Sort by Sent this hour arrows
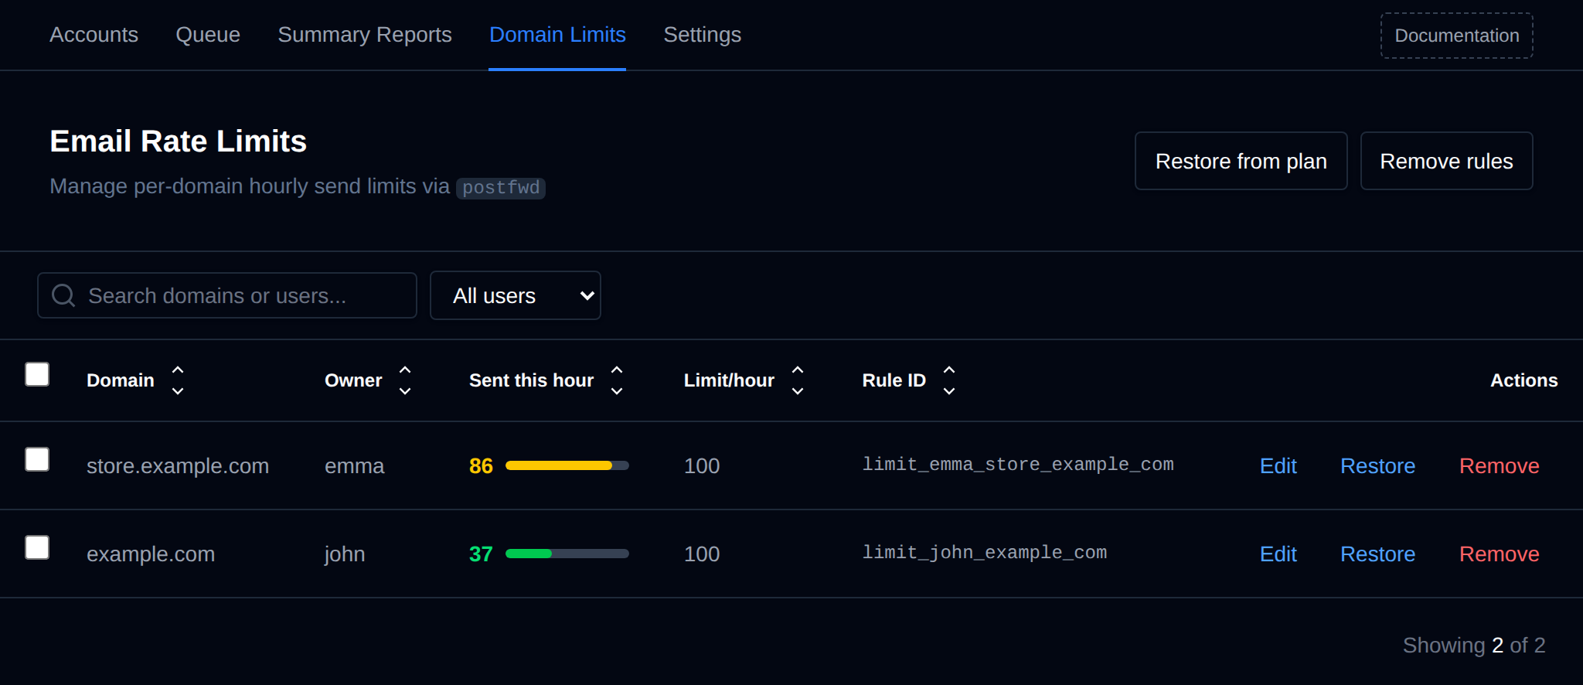Viewport: 1583px width, 685px height. coord(617,380)
